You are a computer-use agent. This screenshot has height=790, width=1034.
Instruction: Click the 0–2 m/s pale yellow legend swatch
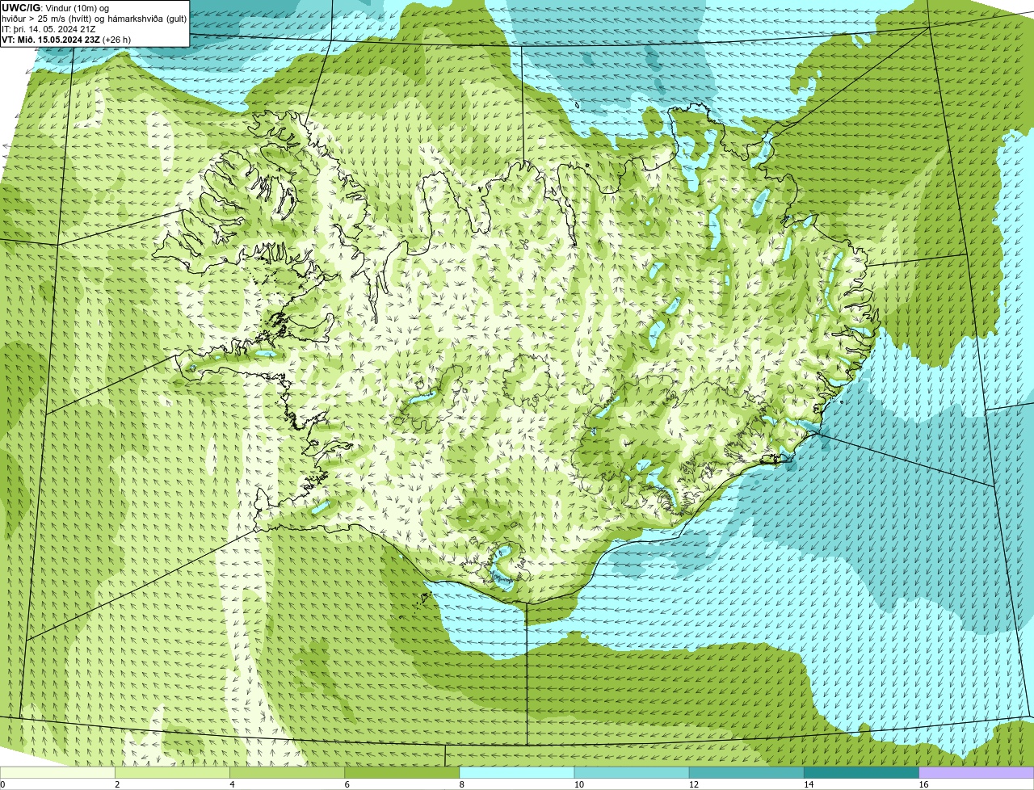57,772
